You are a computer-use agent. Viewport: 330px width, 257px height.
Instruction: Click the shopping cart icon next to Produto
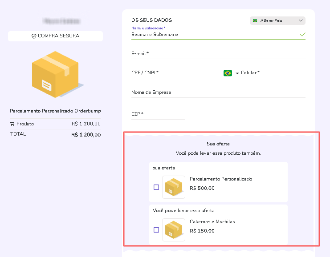pos(12,124)
